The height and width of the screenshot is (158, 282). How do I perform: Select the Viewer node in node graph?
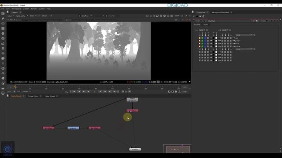[135, 149]
